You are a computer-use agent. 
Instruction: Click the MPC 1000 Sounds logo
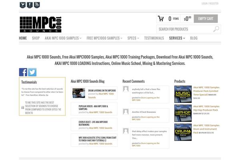[x=40, y=24]
